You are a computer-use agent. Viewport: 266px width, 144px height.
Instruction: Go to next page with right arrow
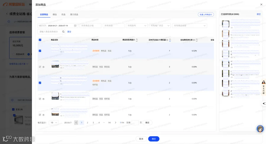[x=116, y=123]
